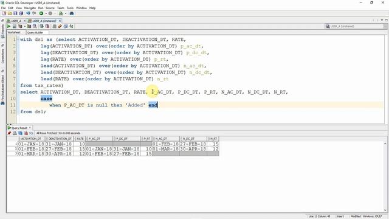Pin the query result with red pin icon
Image resolution: width=389 pixels, height=219 pixels.
9,133
